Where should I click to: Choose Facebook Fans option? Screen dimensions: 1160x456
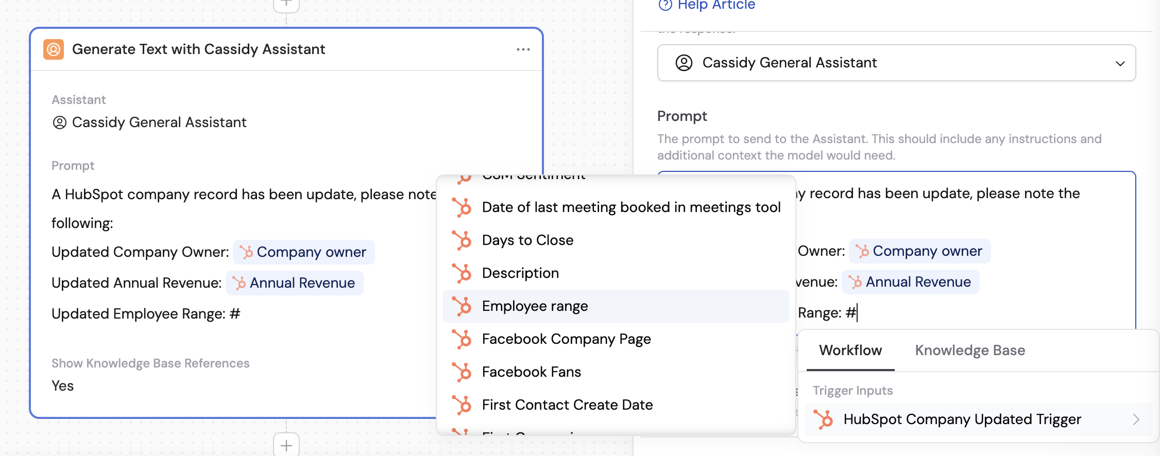coord(616,372)
